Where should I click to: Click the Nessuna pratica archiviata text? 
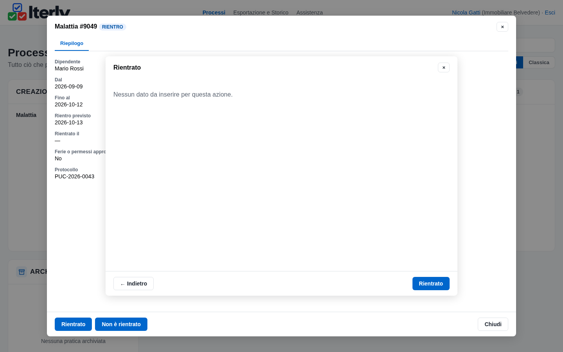coord(73,341)
